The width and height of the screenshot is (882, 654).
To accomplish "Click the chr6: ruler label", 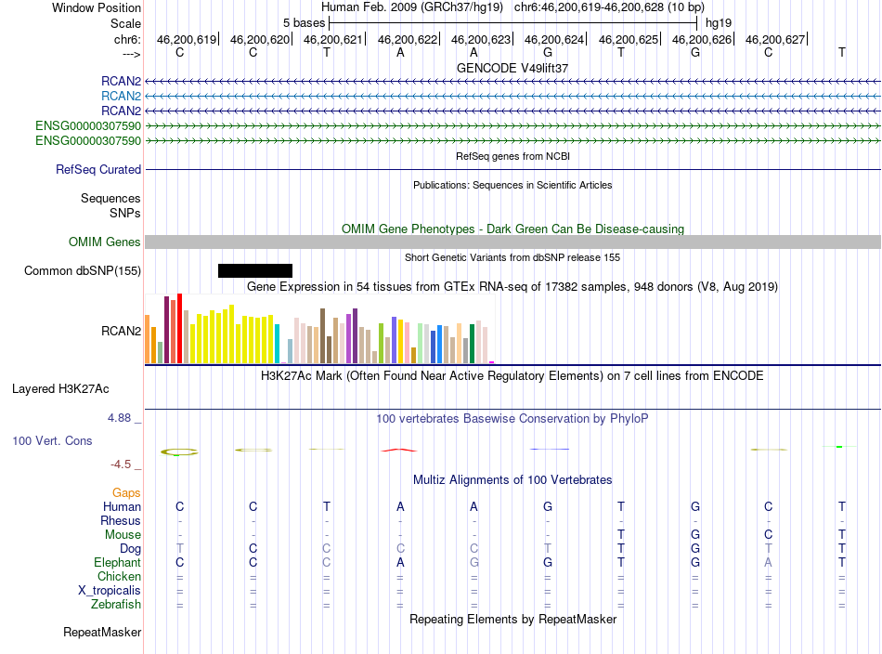I will coord(127,39).
